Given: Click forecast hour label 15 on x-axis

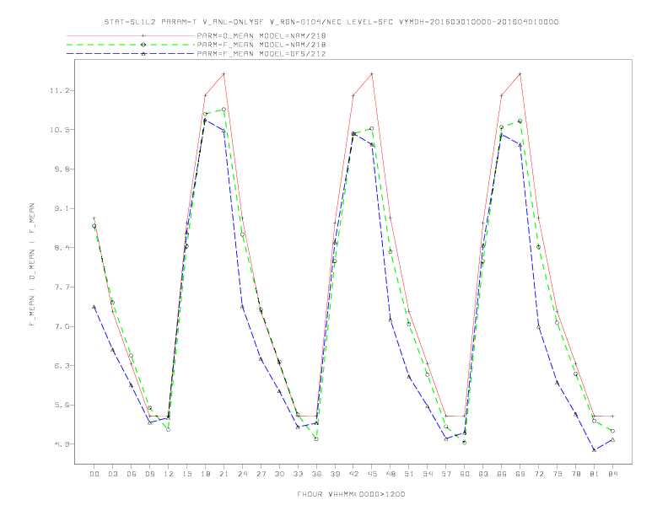Looking at the screenshot, I should click(186, 474).
